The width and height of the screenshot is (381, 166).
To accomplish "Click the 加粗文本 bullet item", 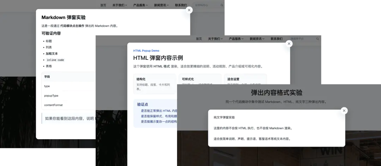I will click(52, 54).
